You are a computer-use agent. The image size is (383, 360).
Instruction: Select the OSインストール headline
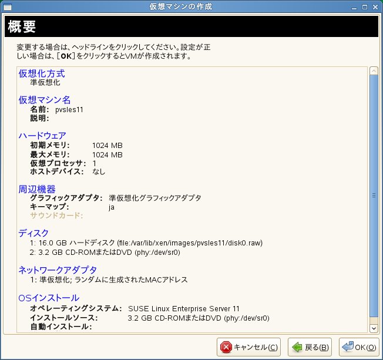[x=48, y=298]
